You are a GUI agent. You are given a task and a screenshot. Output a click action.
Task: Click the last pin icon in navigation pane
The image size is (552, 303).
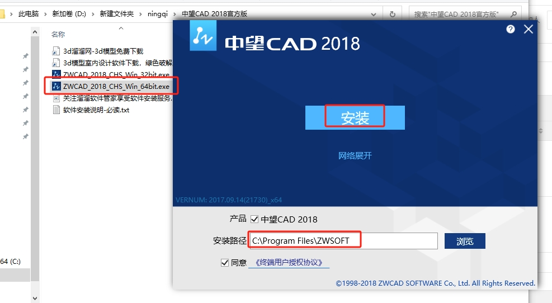click(26, 136)
